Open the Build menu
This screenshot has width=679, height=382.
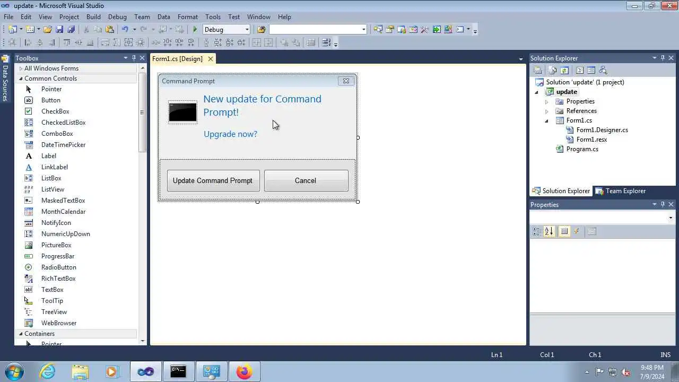click(x=93, y=17)
